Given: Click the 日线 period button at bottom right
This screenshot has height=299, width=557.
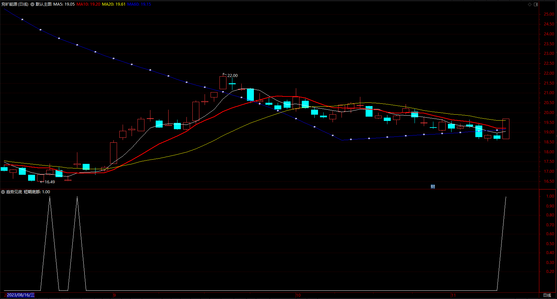Looking at the screenshot, I should coord(547,295).
